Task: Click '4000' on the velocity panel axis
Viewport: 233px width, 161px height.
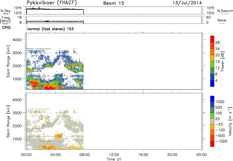Action: coord(17,100)
